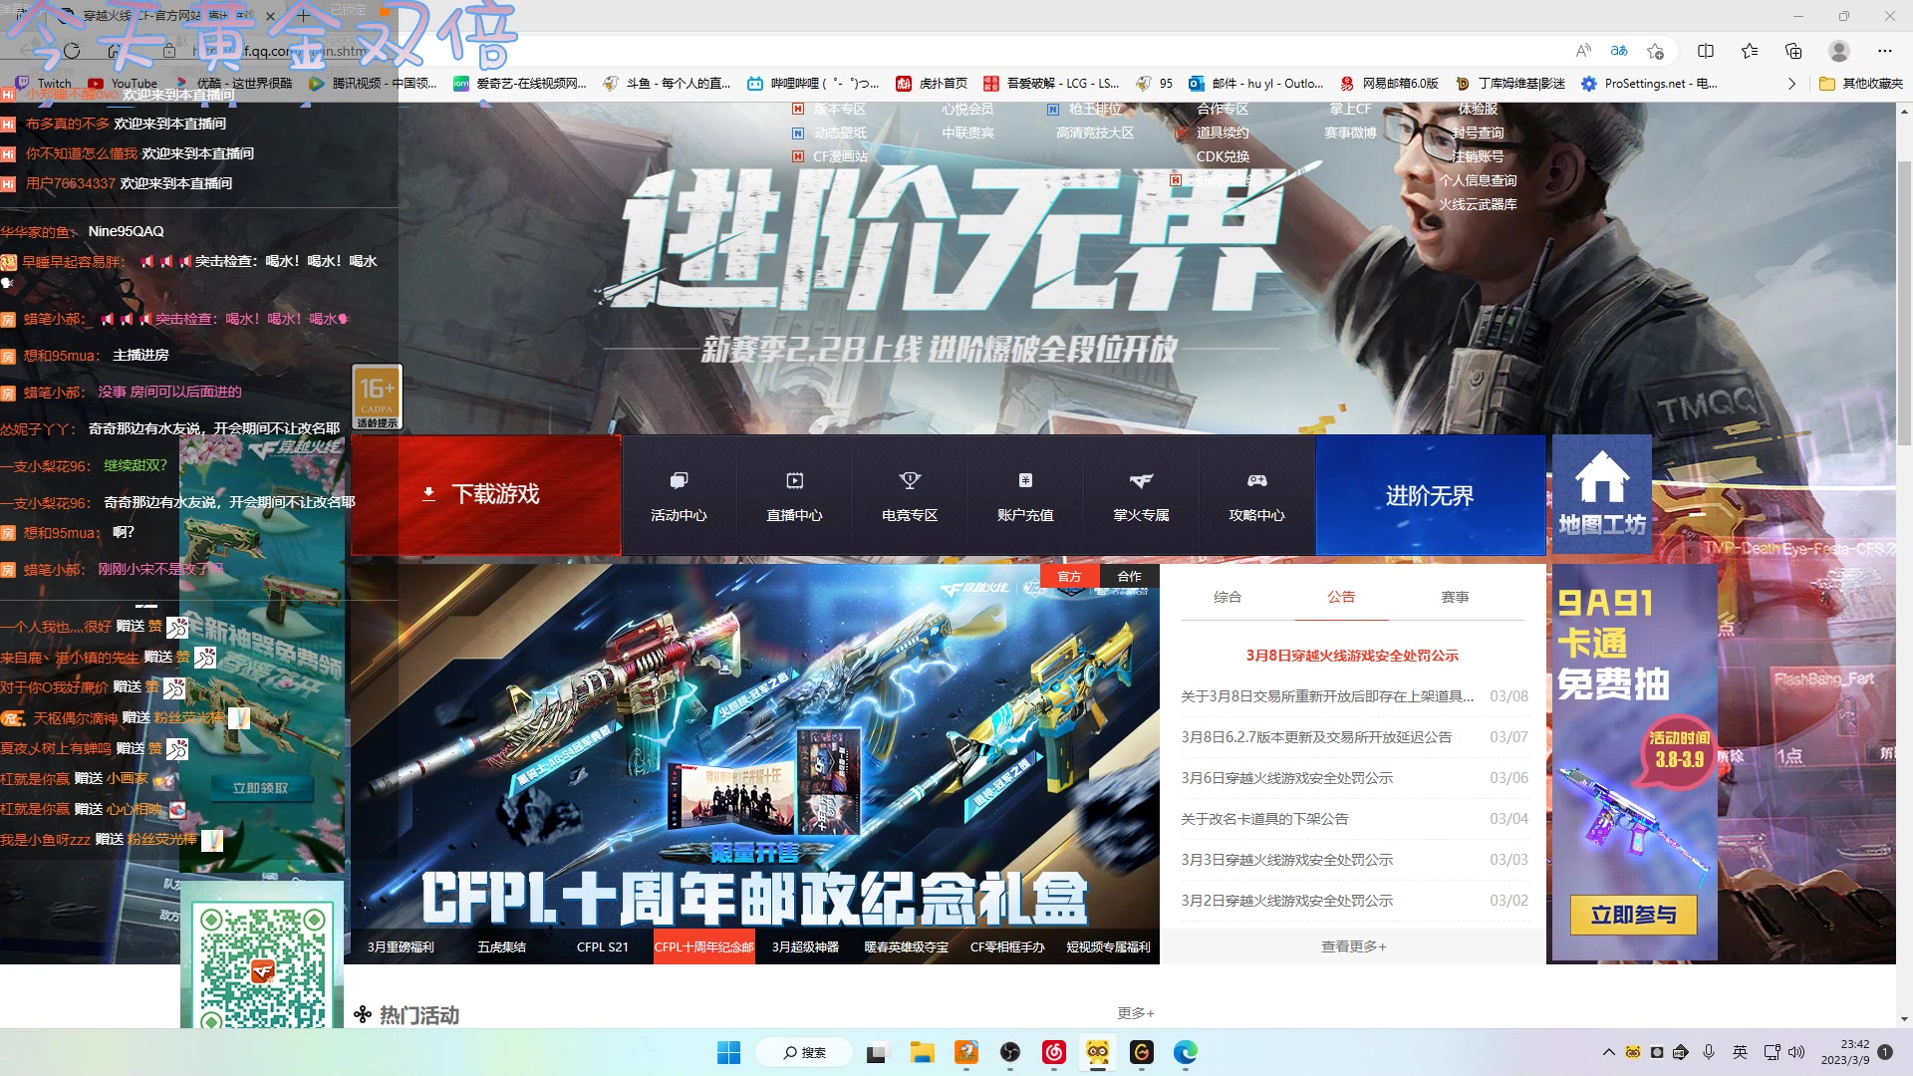Toggle Edge split screen icon
The image size is (1913, 1076).
click(1706, 51)
